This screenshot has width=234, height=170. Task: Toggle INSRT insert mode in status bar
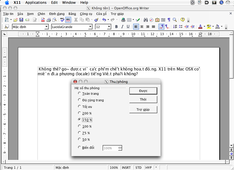(126, 168)
